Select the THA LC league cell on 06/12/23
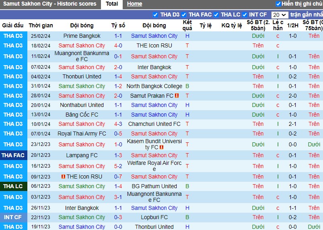Screen dimensions: 323x230 (14, 186)
